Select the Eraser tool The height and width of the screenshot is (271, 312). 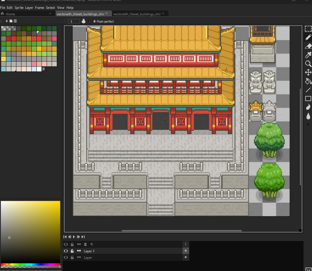click(x=308, y=46)
